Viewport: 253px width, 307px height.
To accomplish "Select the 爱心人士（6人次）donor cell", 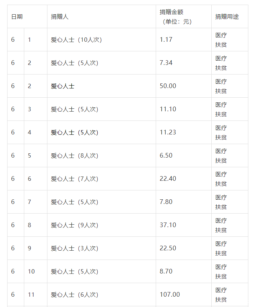I will [x=74, y=295].
